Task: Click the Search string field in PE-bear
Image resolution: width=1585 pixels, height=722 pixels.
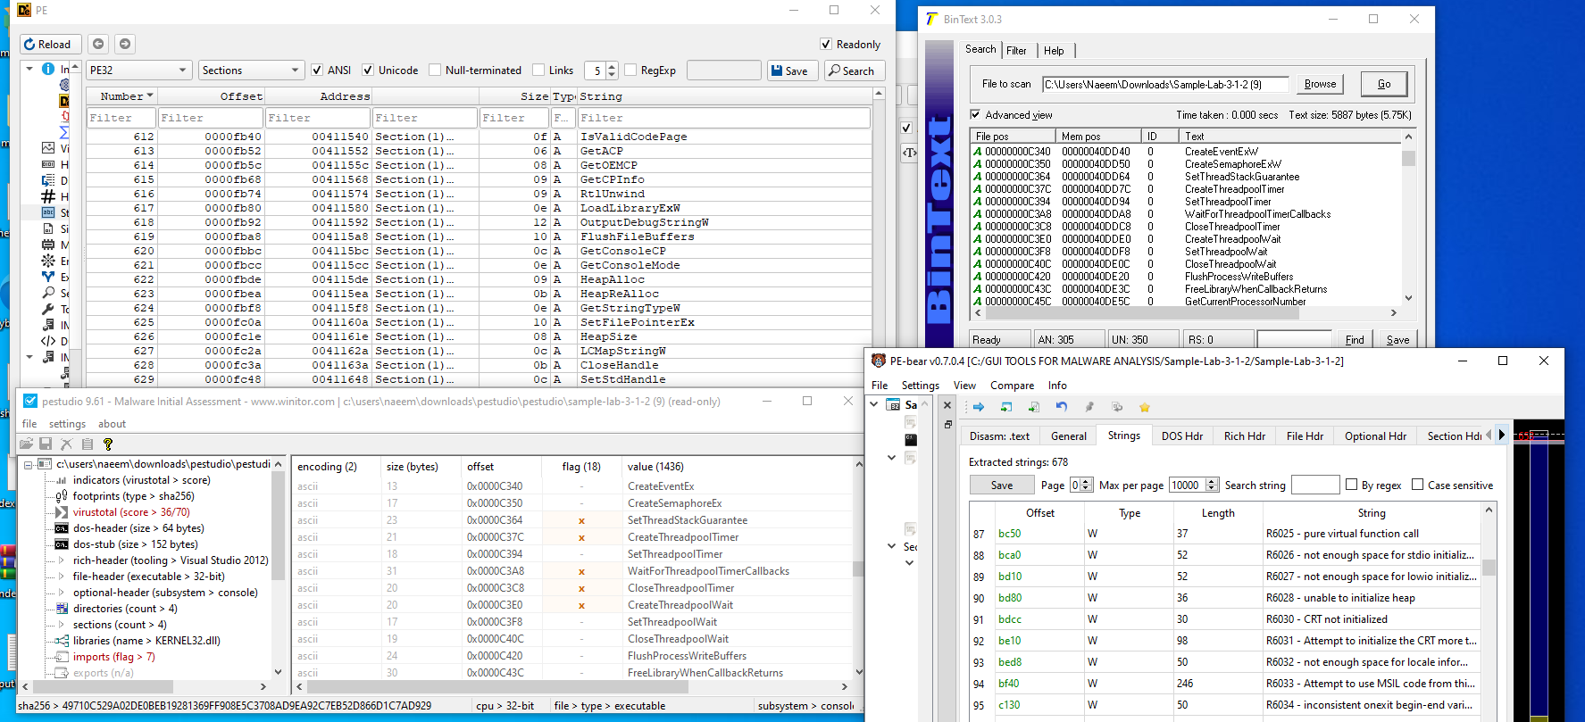Action: click(1314, 485)
